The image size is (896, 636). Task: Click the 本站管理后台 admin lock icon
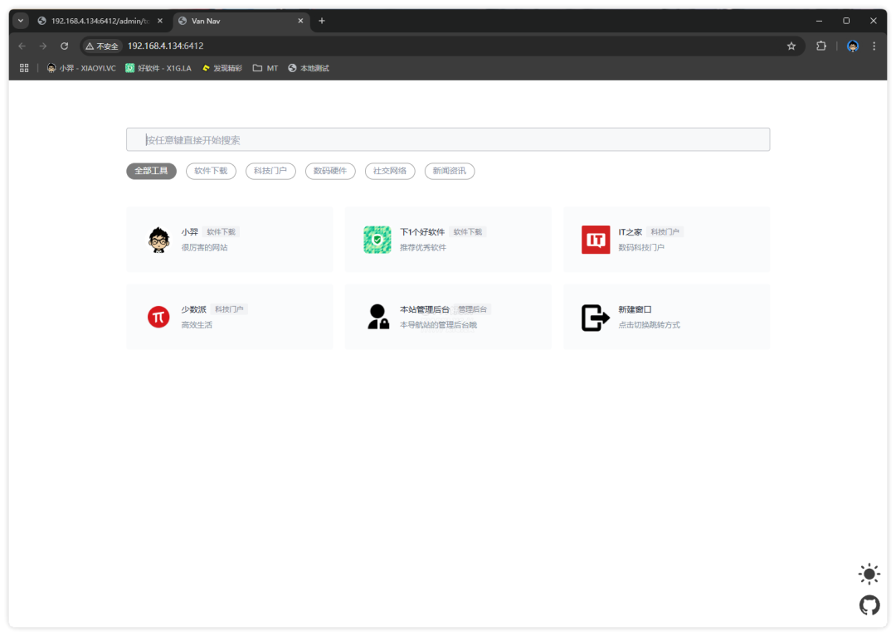(x=377, y=317)
